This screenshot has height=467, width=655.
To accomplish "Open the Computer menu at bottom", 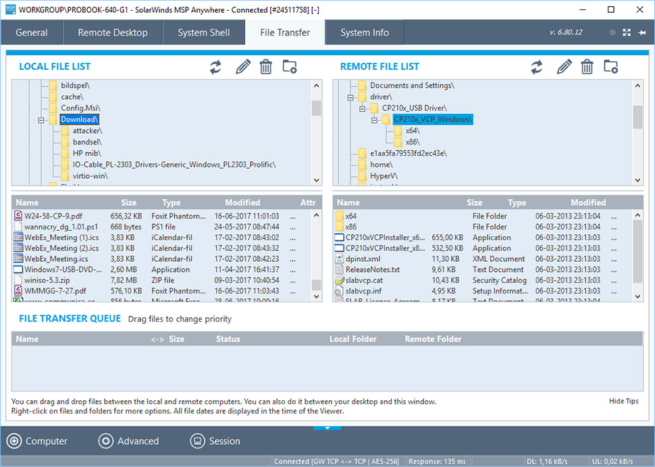I will point(36,441).
